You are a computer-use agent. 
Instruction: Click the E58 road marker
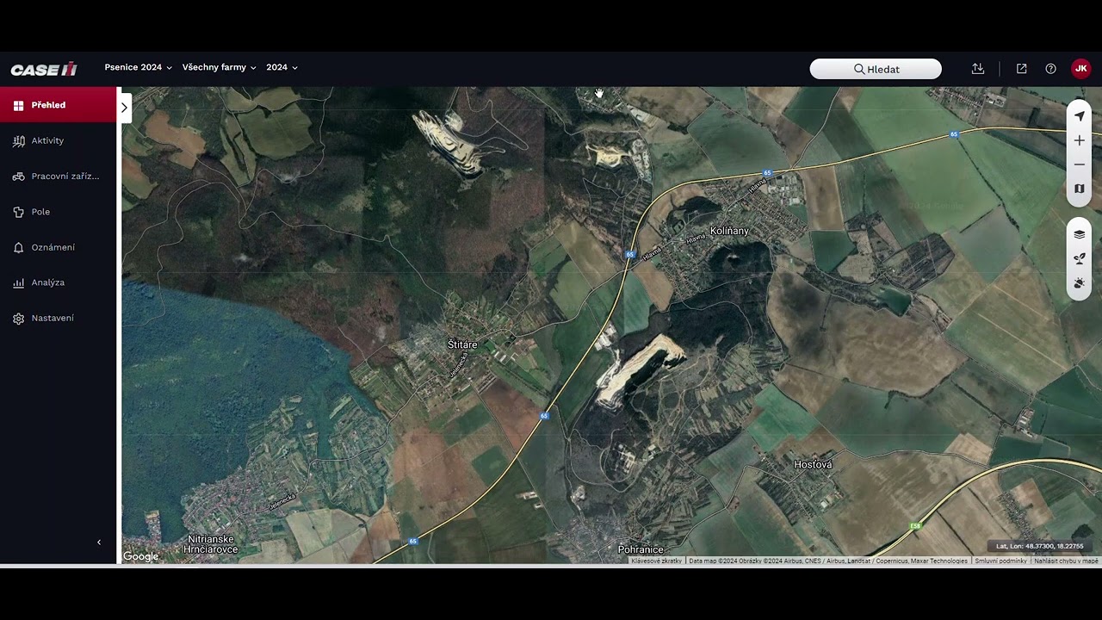[x=915, y=526]
